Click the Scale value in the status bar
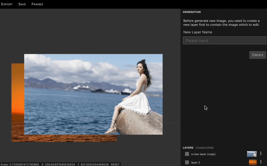 point(20,164)
